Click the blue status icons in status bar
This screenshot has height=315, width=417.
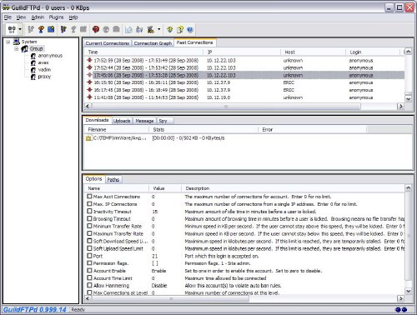[x=401, y=310]
